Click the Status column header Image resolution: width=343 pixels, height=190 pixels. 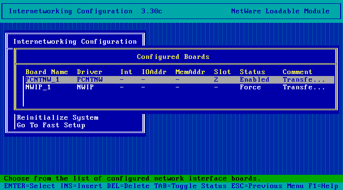pos(252,72)
